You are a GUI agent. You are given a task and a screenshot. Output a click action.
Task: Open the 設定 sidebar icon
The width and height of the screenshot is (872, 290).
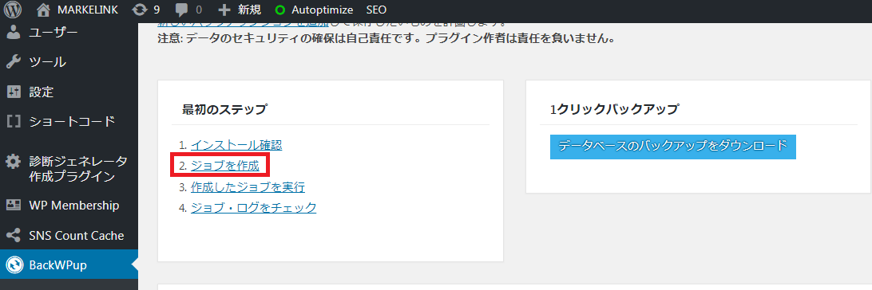(x=14, y=92)
